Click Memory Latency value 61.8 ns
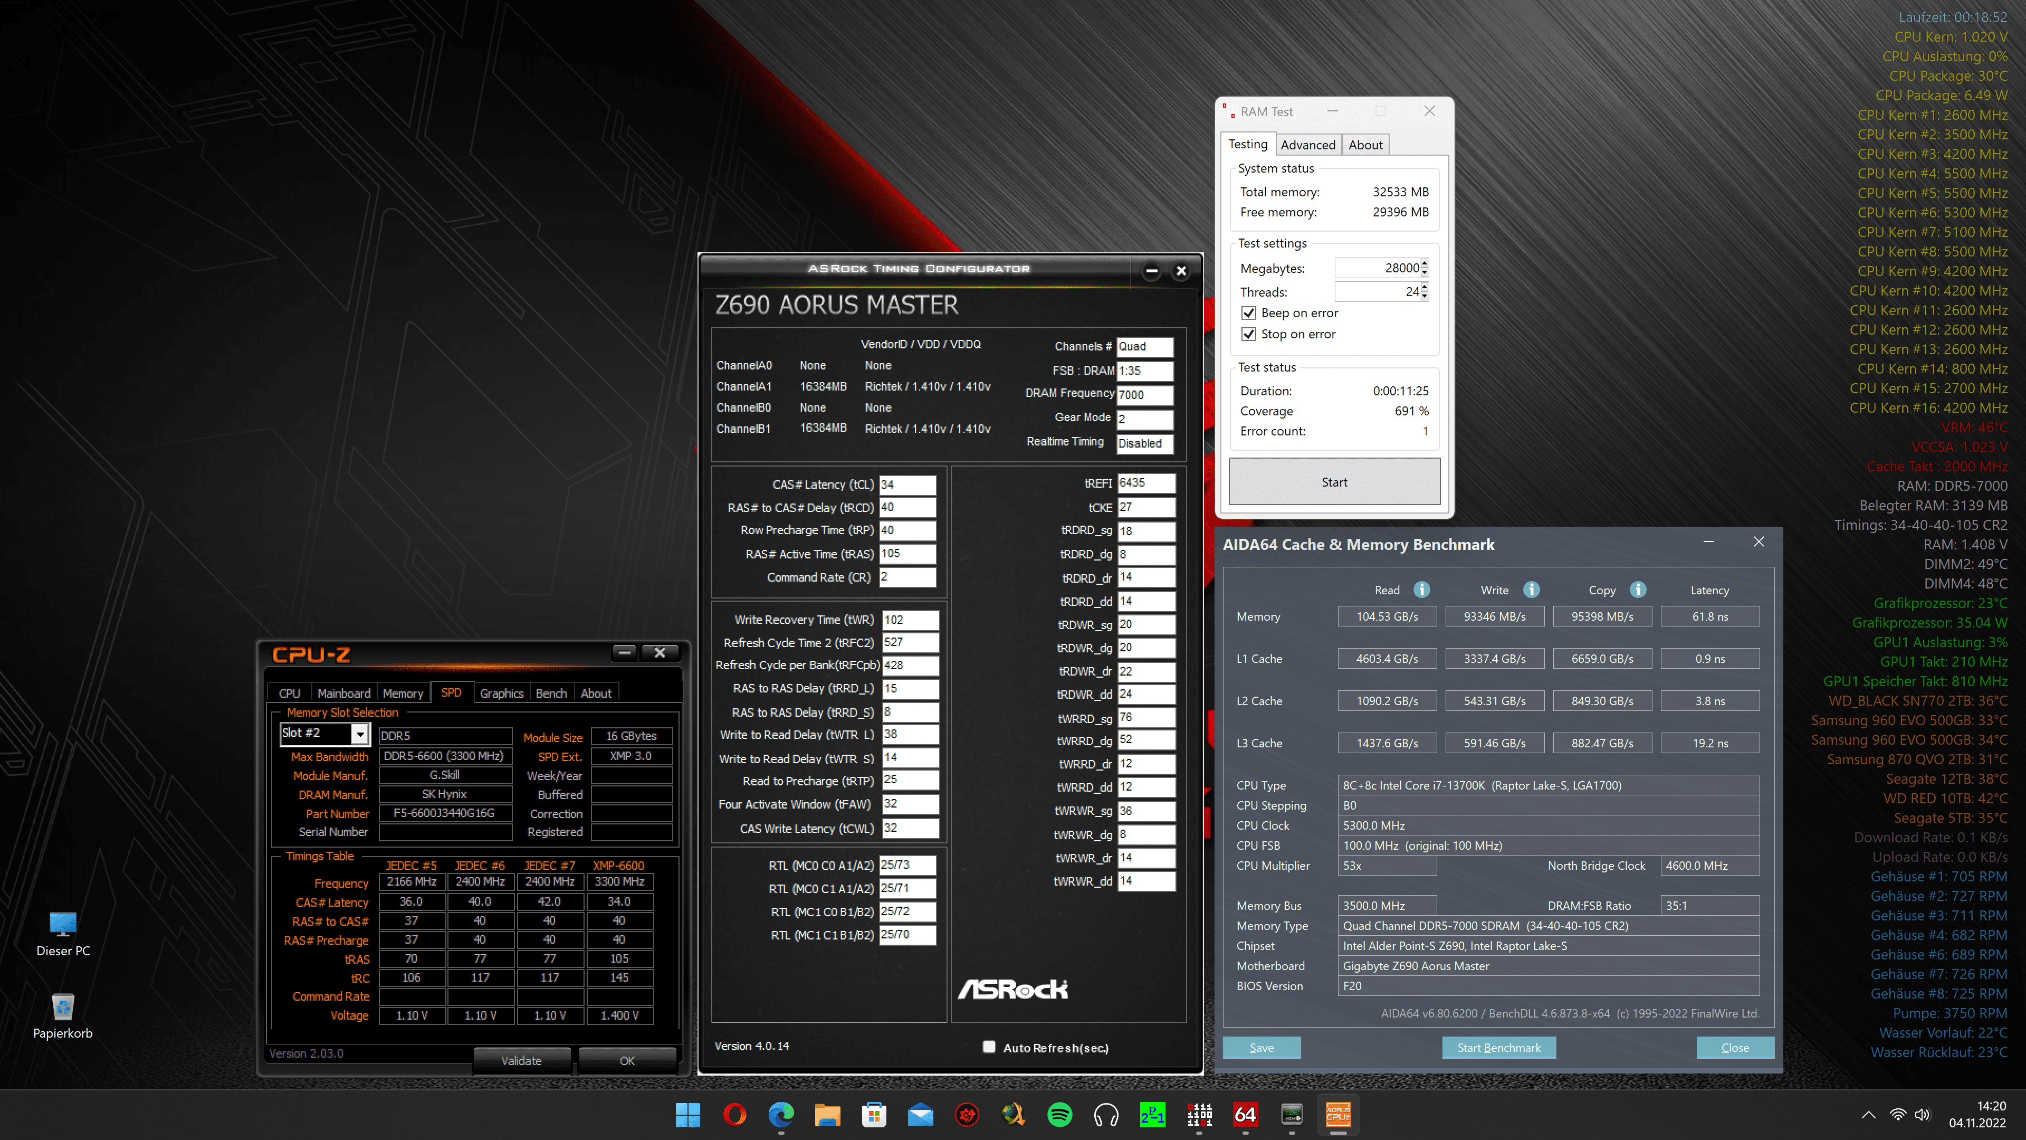Image resolution: width=2026 pixels, height=1140 pixels. click(x=1710, y=616)
